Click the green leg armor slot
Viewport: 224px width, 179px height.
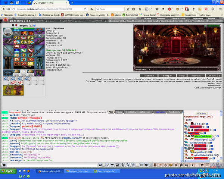coord(40,63)
